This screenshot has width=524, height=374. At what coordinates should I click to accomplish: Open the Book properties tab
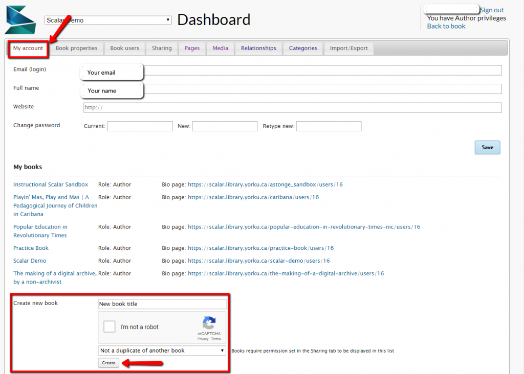tap(77, 49)
